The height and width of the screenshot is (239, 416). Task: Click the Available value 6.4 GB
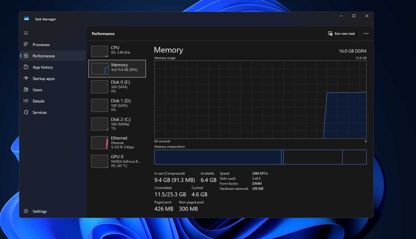click(208, 180)
